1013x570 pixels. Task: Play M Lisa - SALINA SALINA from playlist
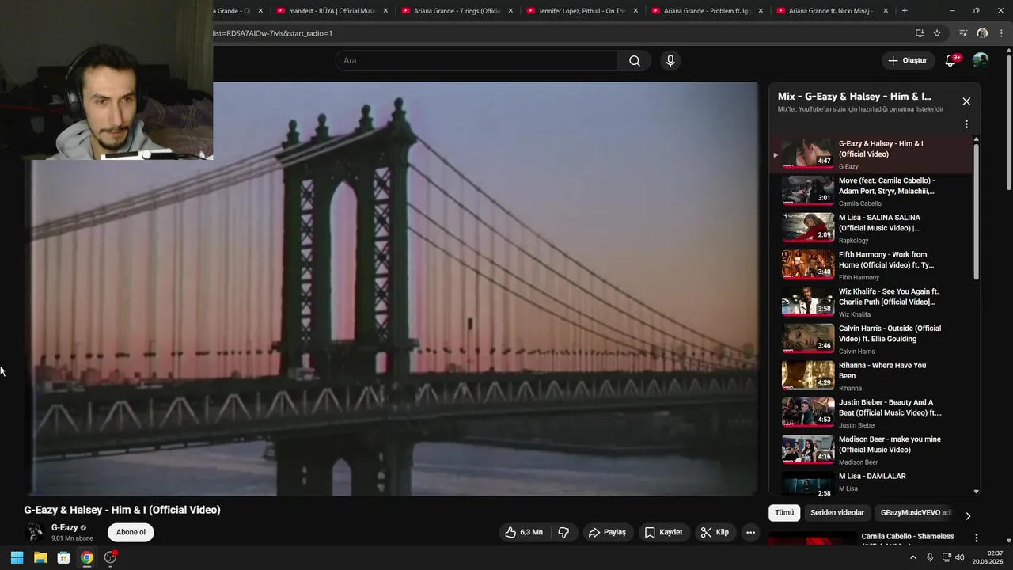[871, 228]
